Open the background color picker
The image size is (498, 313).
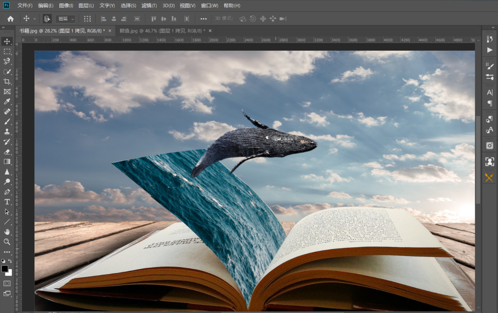10,273
